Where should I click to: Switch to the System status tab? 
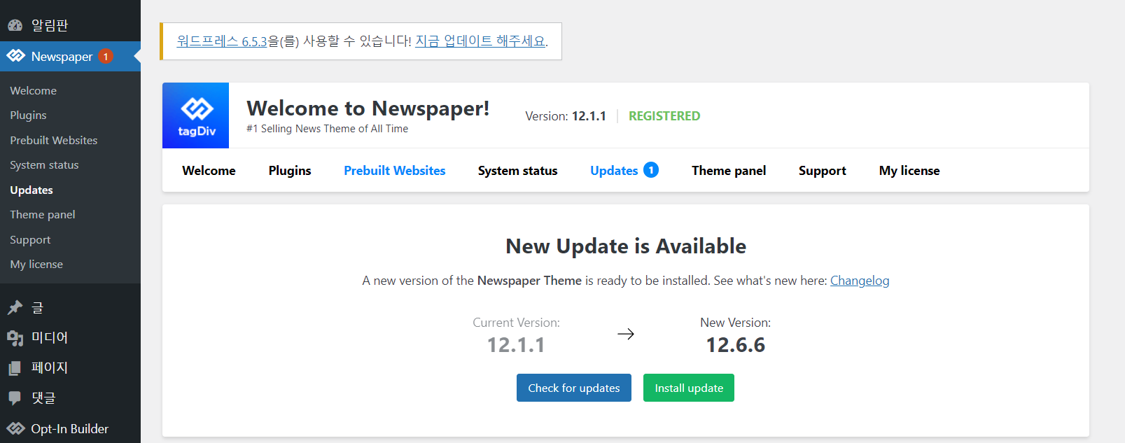pyautogui.click(x=517, y=170)
